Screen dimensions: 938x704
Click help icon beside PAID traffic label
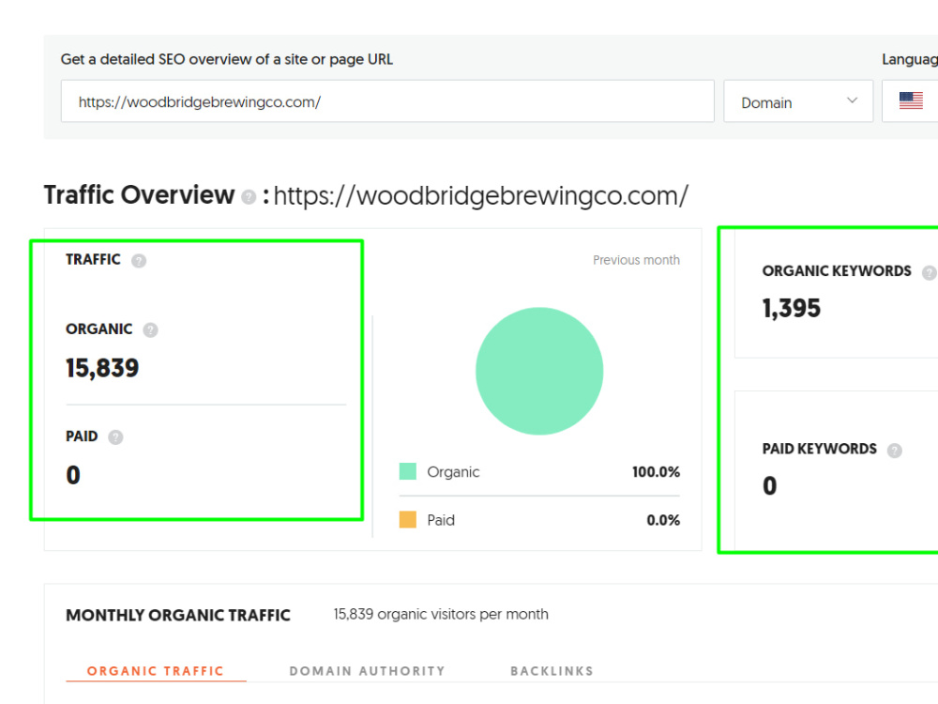point(115,437)
